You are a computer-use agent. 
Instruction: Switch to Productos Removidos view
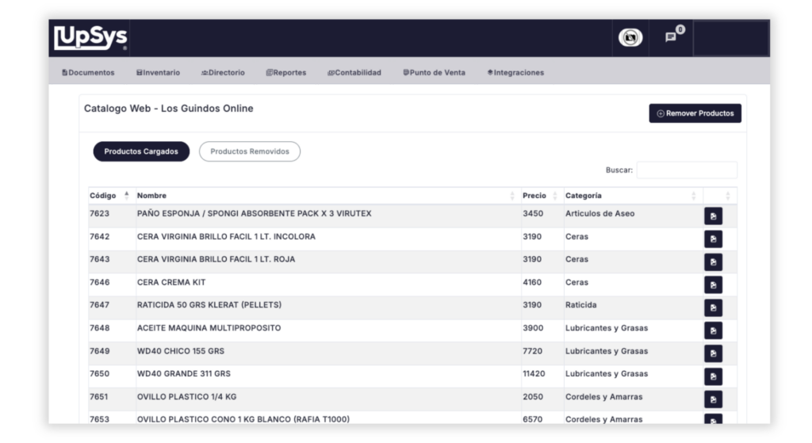pos(249,151)
